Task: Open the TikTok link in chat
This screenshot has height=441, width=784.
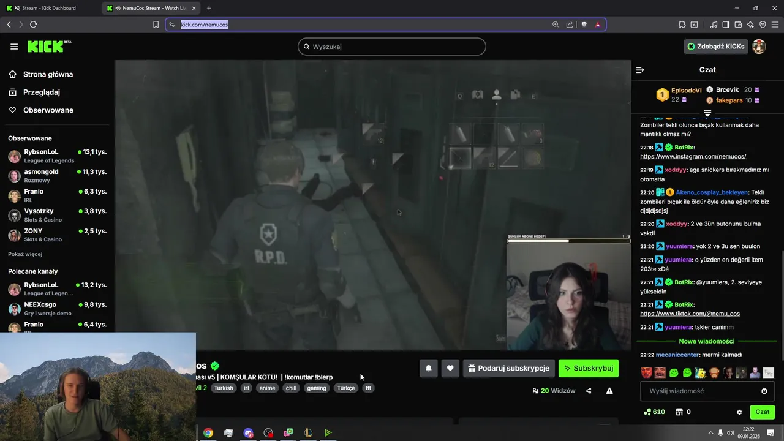Action: click(690, 314)
